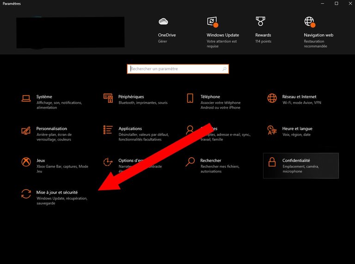Click Restauration recommandée text

click(x=315, y=44)
